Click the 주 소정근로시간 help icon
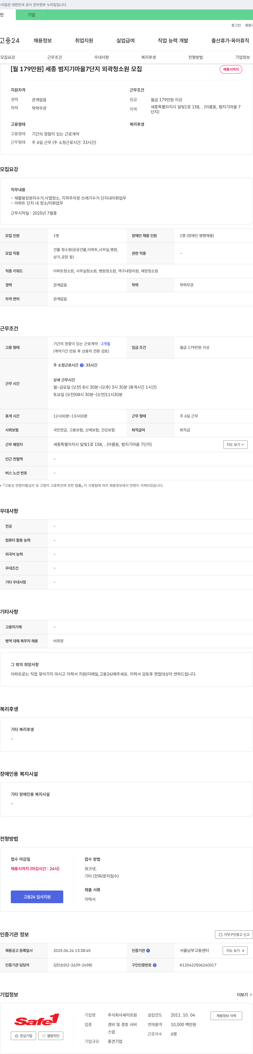The height and width of the screenshot is (1054, 253). [x=81, y=365]
